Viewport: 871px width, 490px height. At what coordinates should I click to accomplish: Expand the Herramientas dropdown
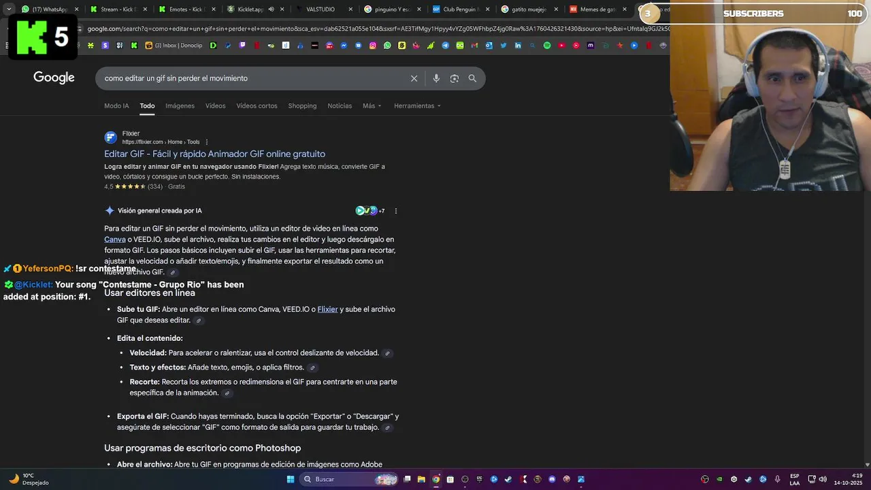coord(417,105)
